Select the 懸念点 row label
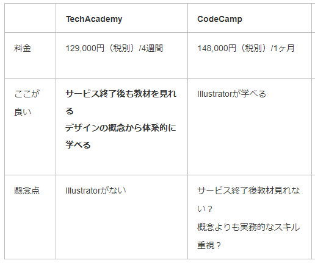 click(x=27, y=191)
